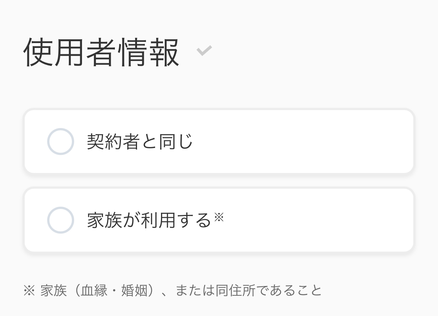Click the footnote ※ symbol at bottom
Viewport: 438px width, 316px height.
(x=29, y=290)
